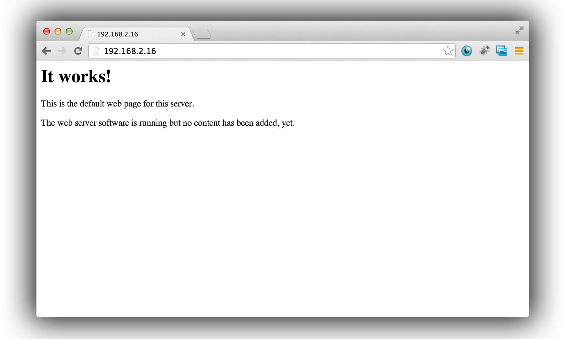Image resolution: width=565 pixels, height=339 pixels.
Task: Close the 192.168.2.16 tab
Action: [183, 34]
